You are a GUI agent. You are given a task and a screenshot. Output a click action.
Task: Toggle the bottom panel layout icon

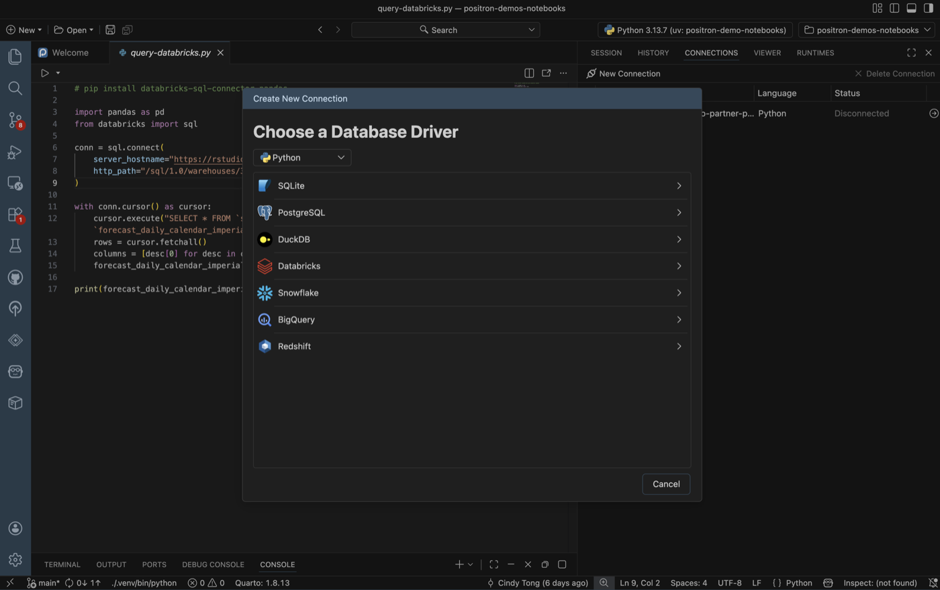click(x=911, y=8)
